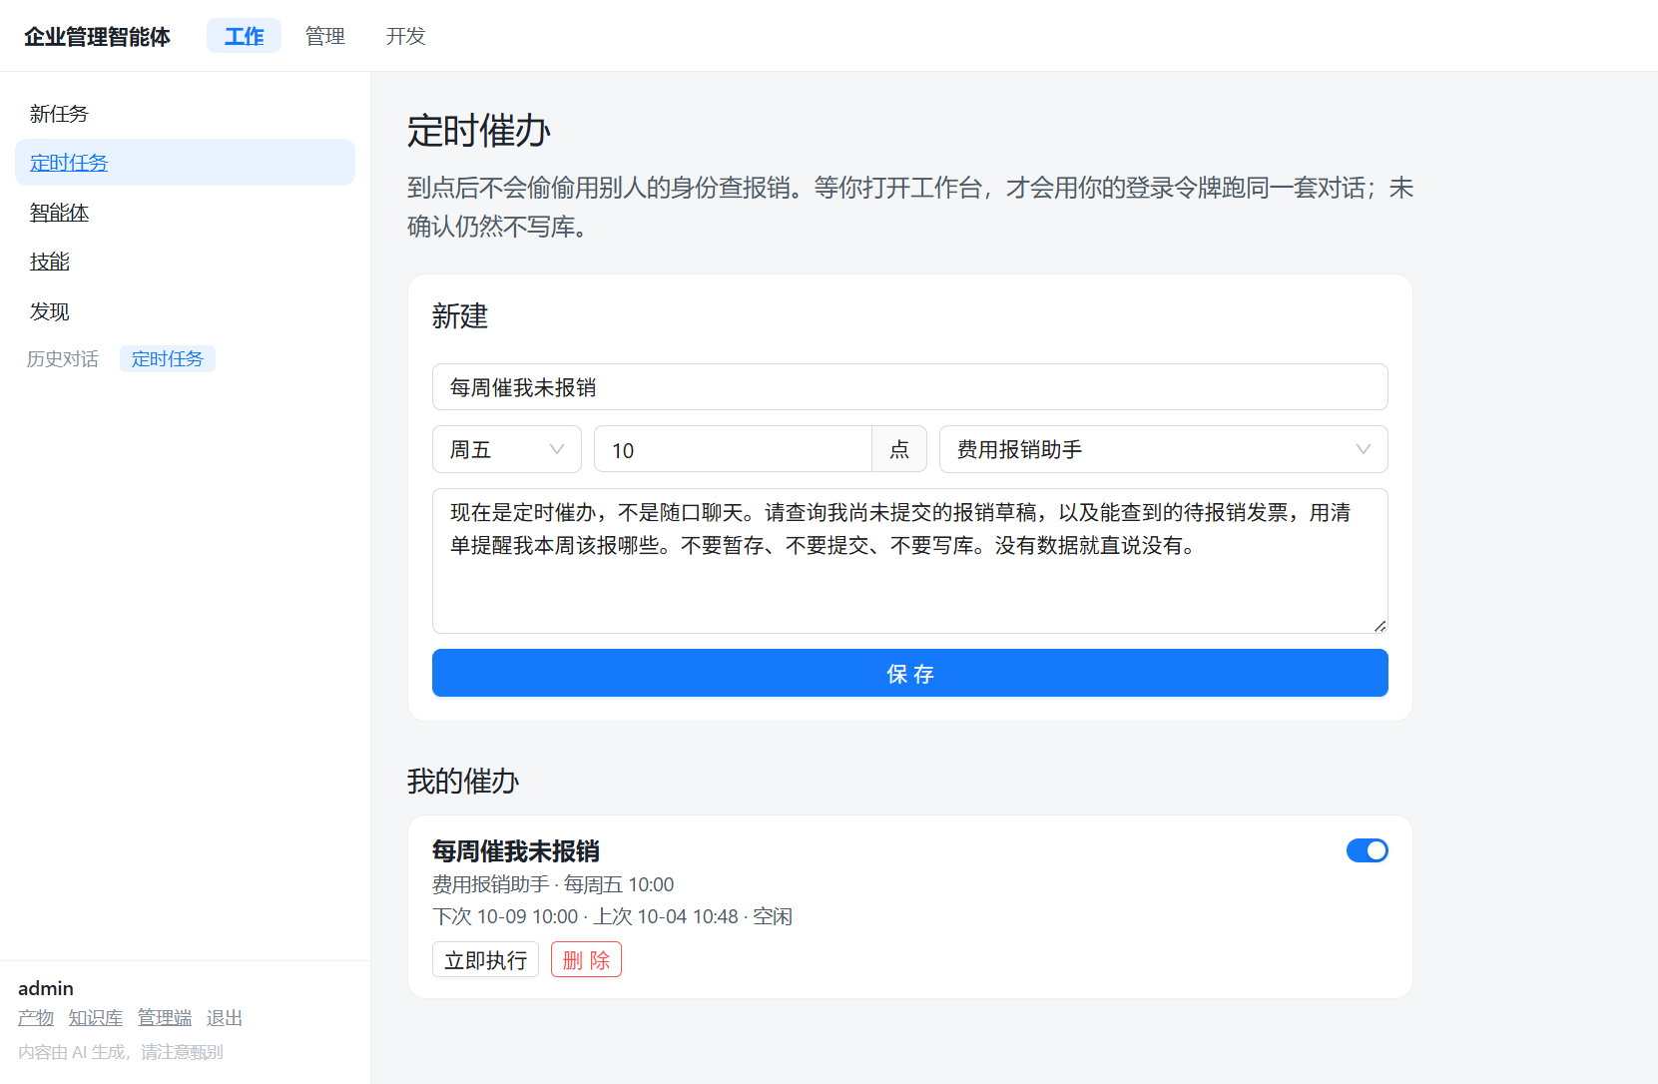Toggle the 每周催我未报销 reminder switch

(1367, 850)
